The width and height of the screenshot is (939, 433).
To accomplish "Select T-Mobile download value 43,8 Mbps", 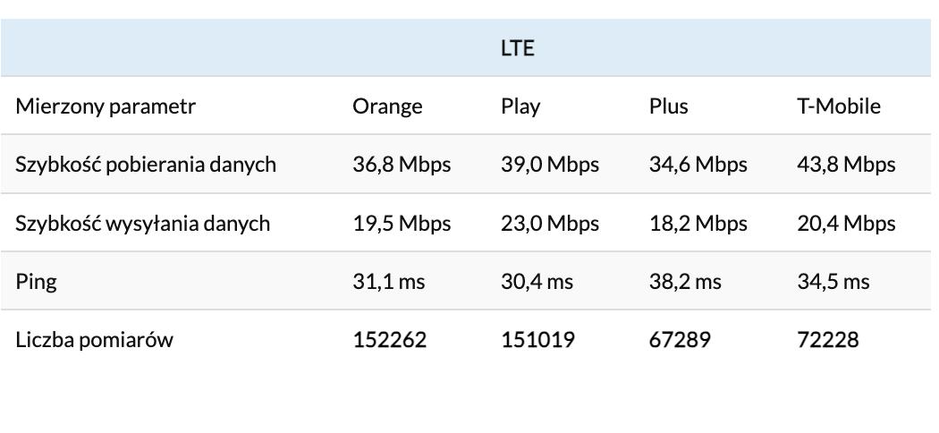I will (846, 165).
